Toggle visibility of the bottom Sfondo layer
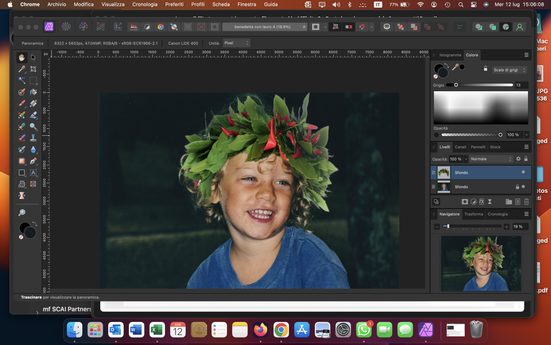The width and height of the screenshot is (551, 345). click(x=523, y=187)
